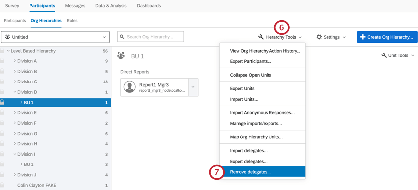Click the Create Org Hierarchy button
This screenshot has width=418, height=190.
(387, 37)
